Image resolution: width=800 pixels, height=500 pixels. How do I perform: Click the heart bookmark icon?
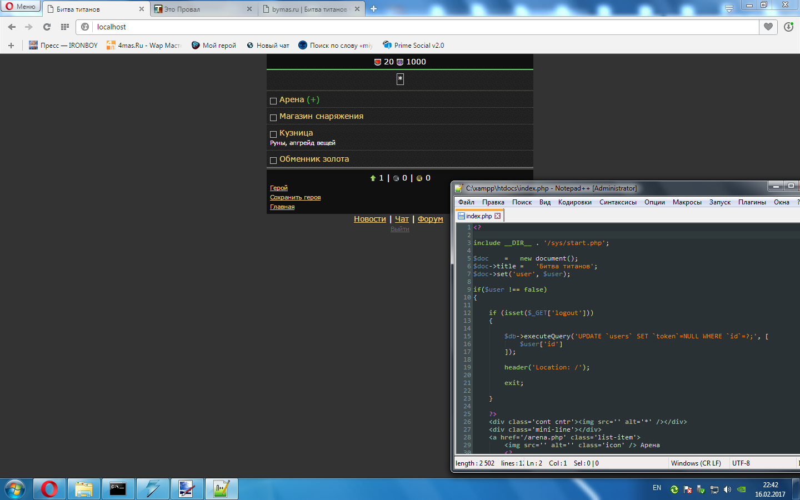click(768, 27)
